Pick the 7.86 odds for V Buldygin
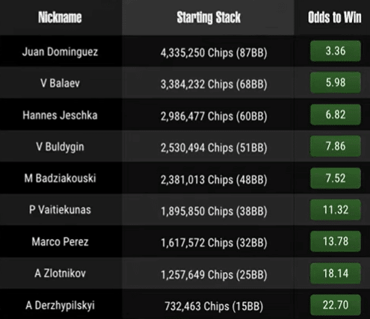The width and height of the screenshot is (370, 319). tap(336, 146)
